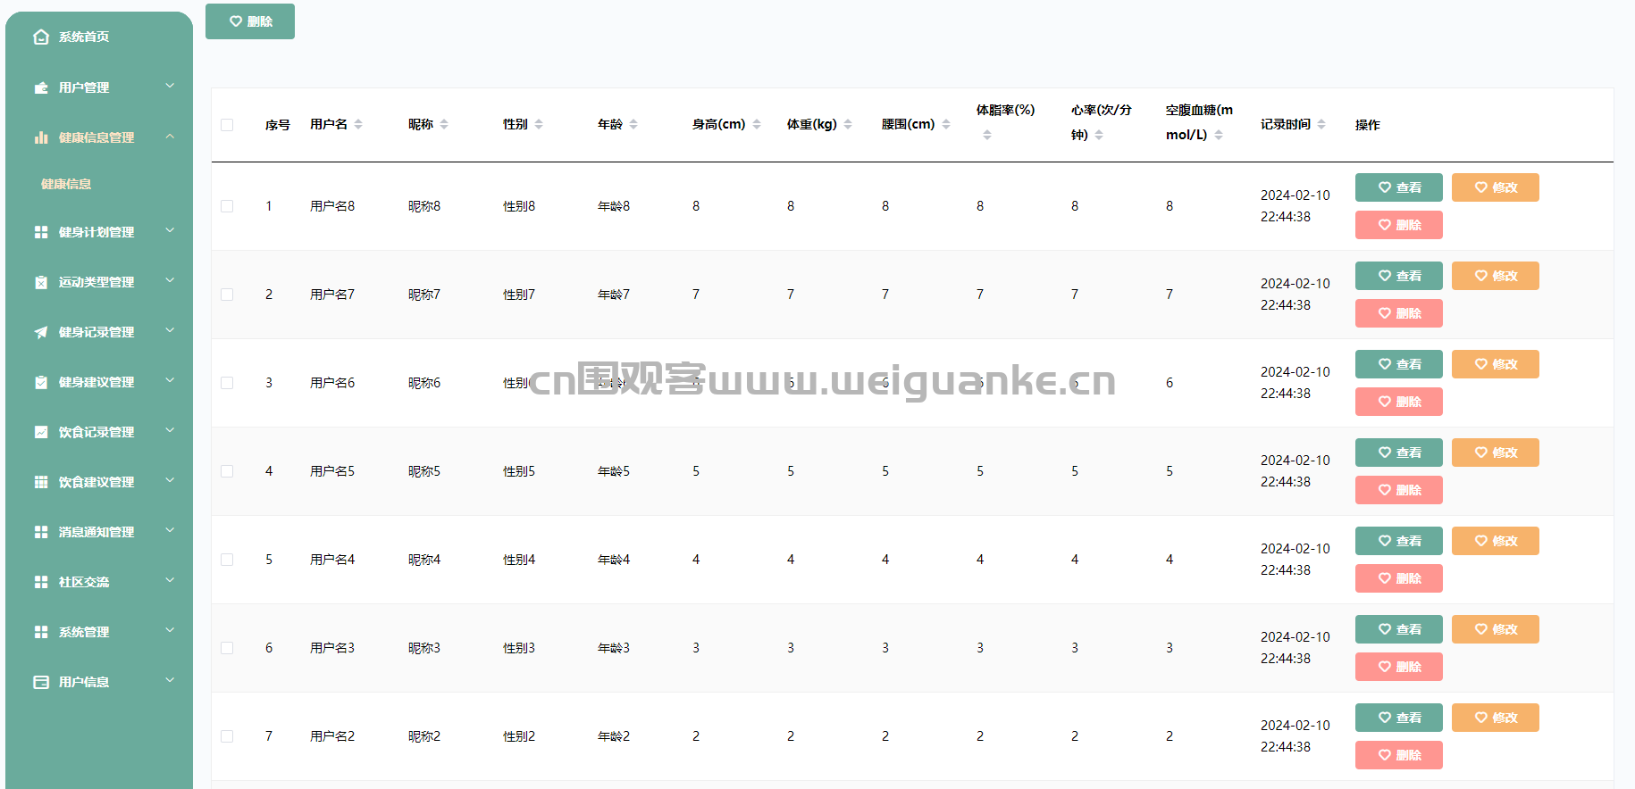Viewport: 1635px width, 789px height.
Task: Expand the 健身计划管理 submenu chevron
Action: [170, 231]
